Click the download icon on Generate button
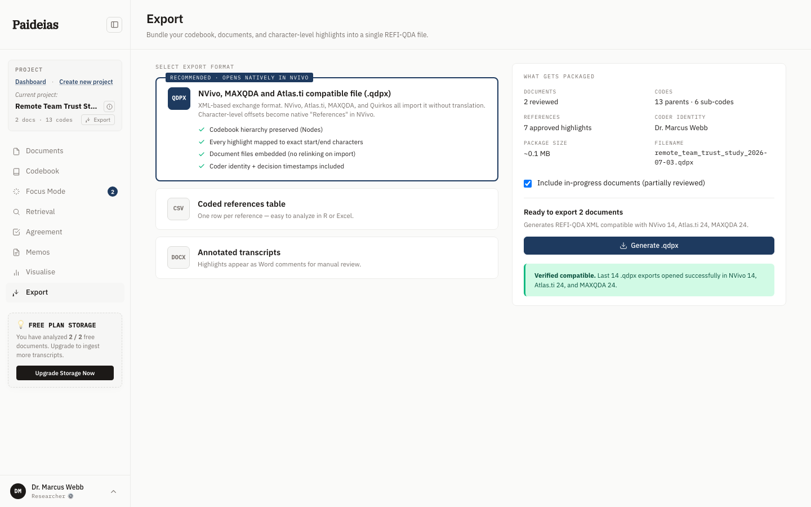This screenshot has width=811, height=507. click(x=623, y=246)
